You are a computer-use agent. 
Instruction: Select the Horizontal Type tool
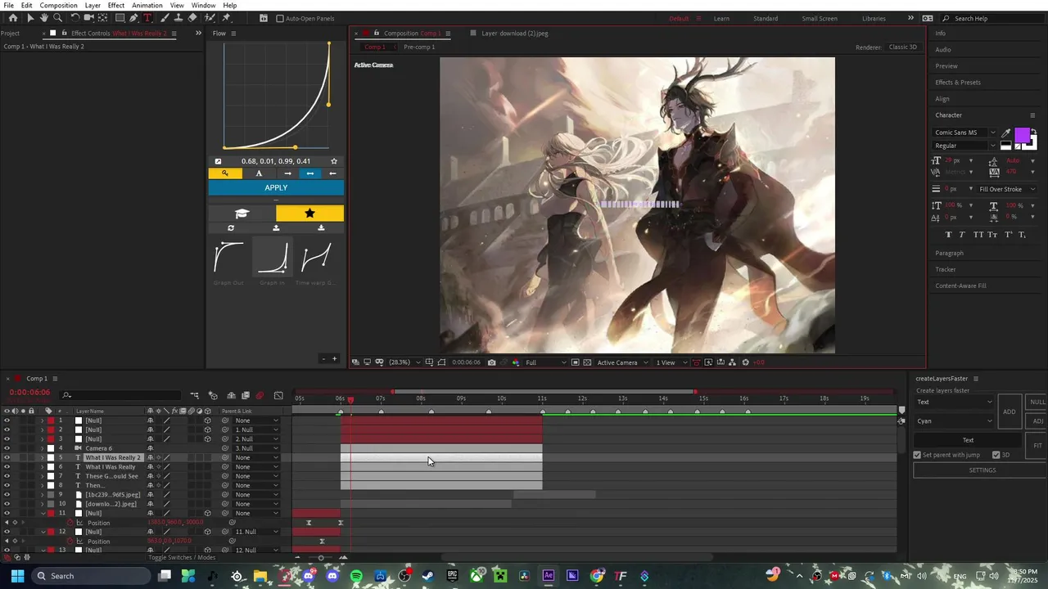point(147,18)
